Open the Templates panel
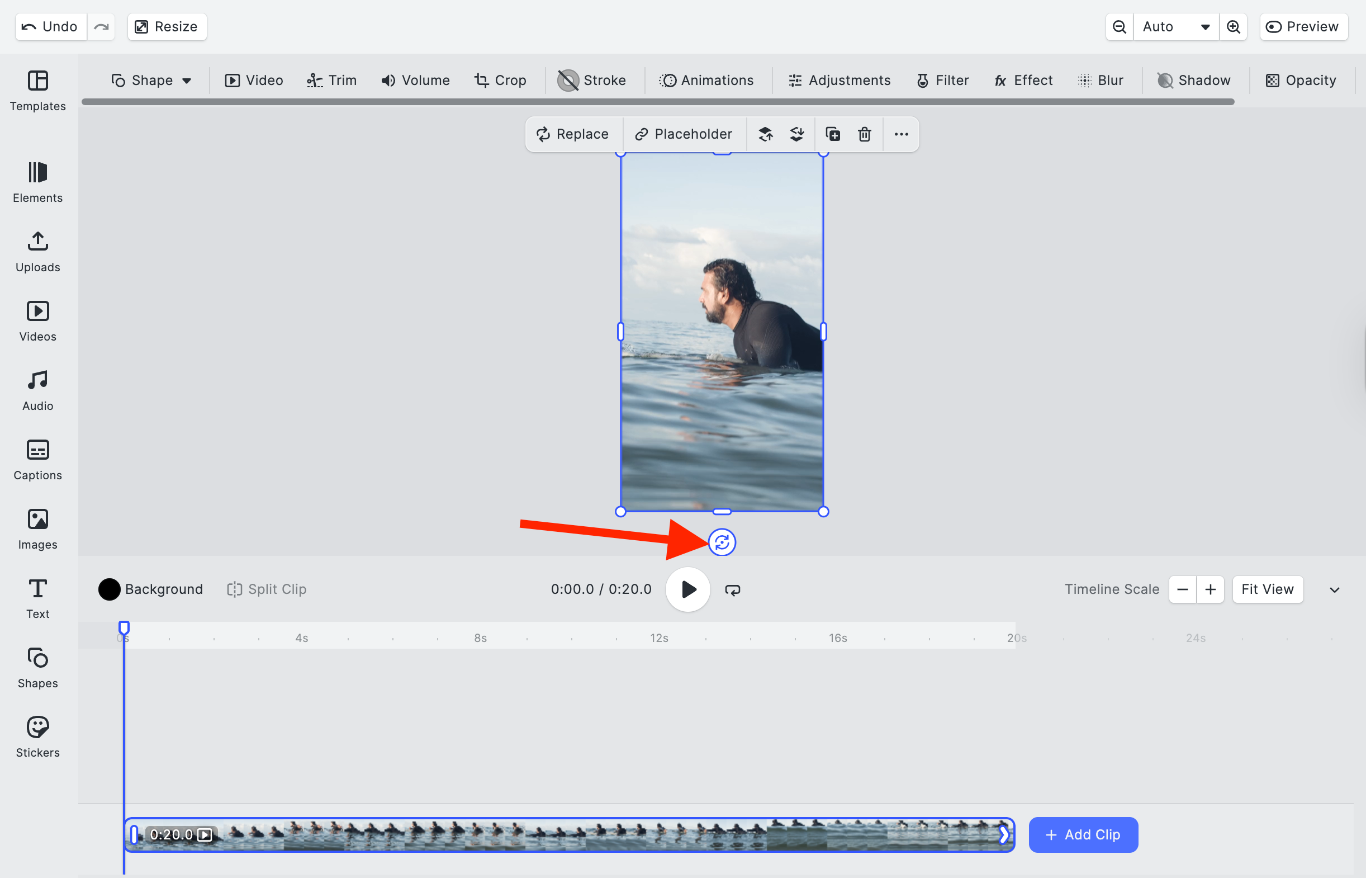The width and height of the screenshot is (1366, 878). point(37,91)
